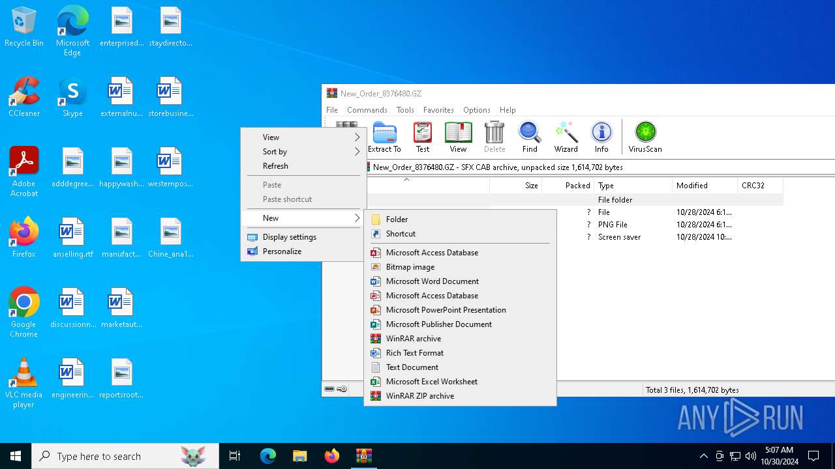Open the WinRAR File menu
The width and height of the screenshot is (835, 469).
click(x=332, y=110)
